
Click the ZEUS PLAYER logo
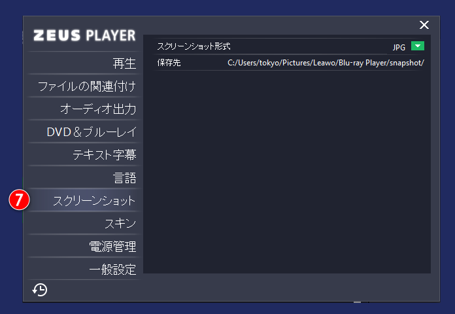point(84,35)
